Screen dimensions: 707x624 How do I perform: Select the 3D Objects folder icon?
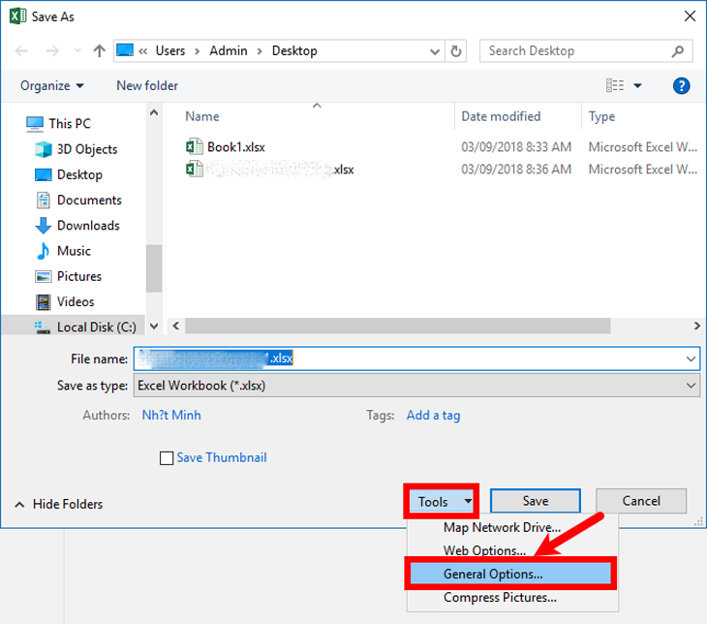[44, 149]
